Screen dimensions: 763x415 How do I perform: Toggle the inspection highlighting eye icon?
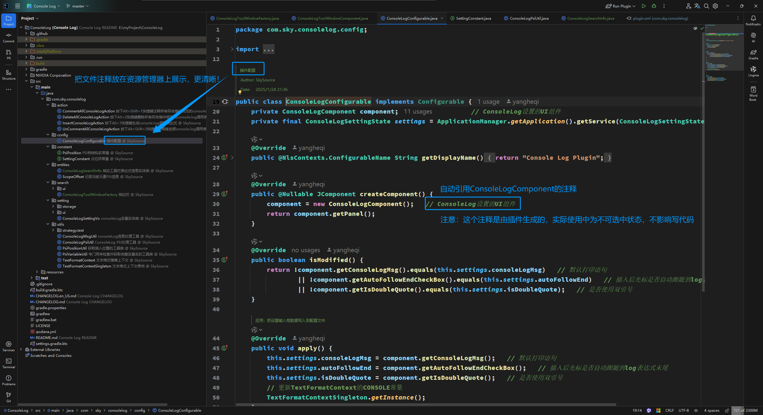695,28
